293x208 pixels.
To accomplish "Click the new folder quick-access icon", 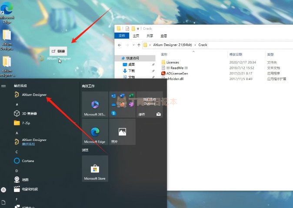I will coord(133,29).
